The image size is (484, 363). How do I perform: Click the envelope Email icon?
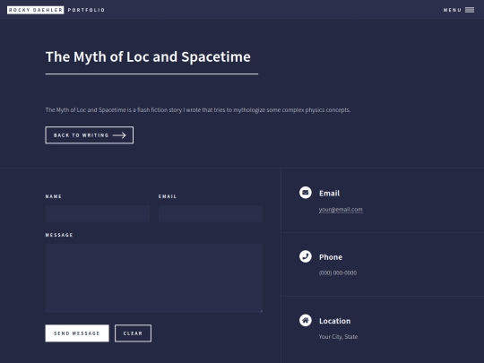[x=306, y=193]
